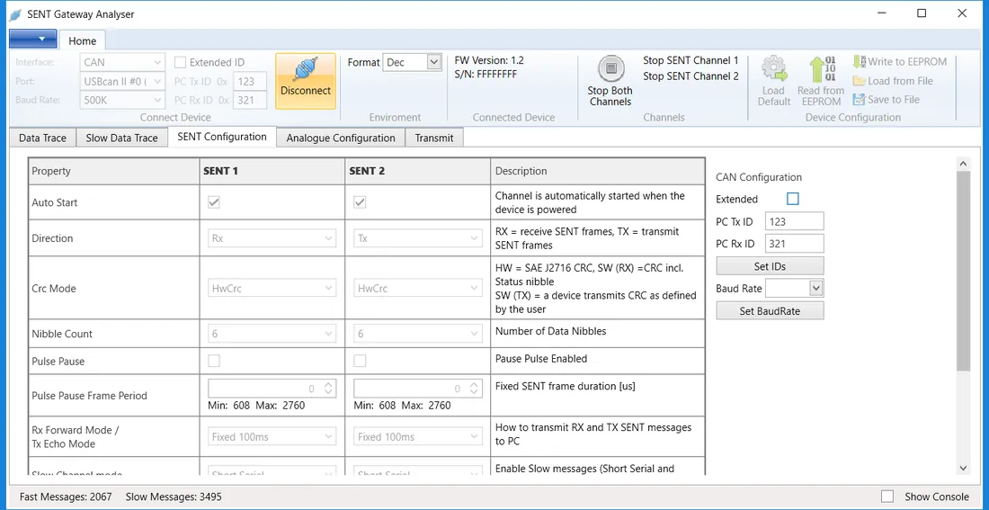Click the CAN Configuration PC Tx ID field
989x510 pixels.
[794, 221]
